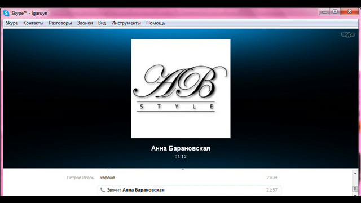The image size is (361, 203).
Task: Open the Звонки menu
Action: (x=85, y=23)
